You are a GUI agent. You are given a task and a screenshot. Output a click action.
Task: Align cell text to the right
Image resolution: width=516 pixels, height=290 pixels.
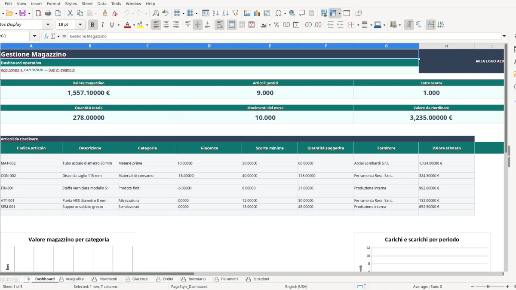click(x=176, y=25)
